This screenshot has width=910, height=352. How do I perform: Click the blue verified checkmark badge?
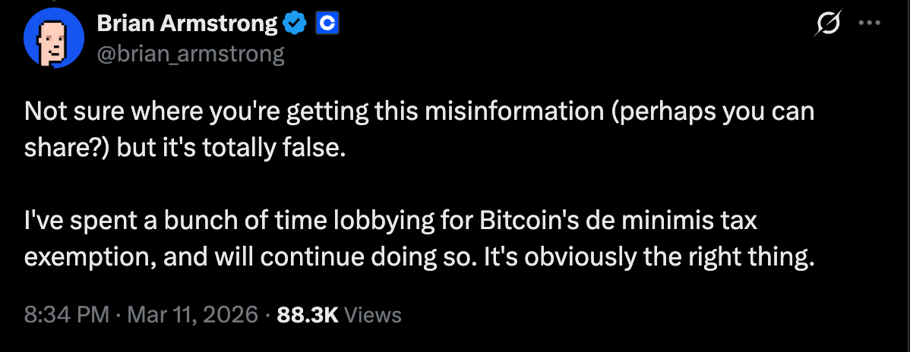[294, 24]
